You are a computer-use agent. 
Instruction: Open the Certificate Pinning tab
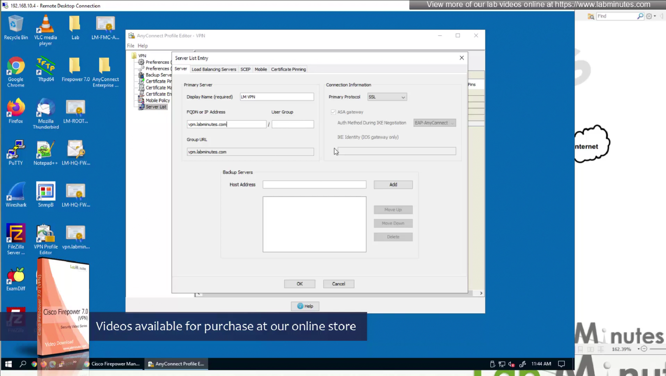pos(288,69)
